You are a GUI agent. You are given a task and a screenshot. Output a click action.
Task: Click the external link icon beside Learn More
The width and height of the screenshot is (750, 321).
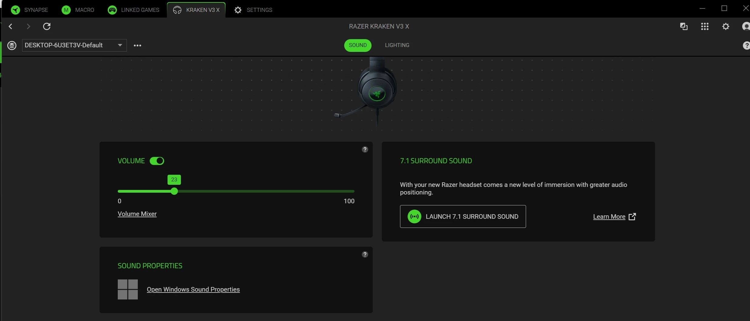(x=632, y=217)
